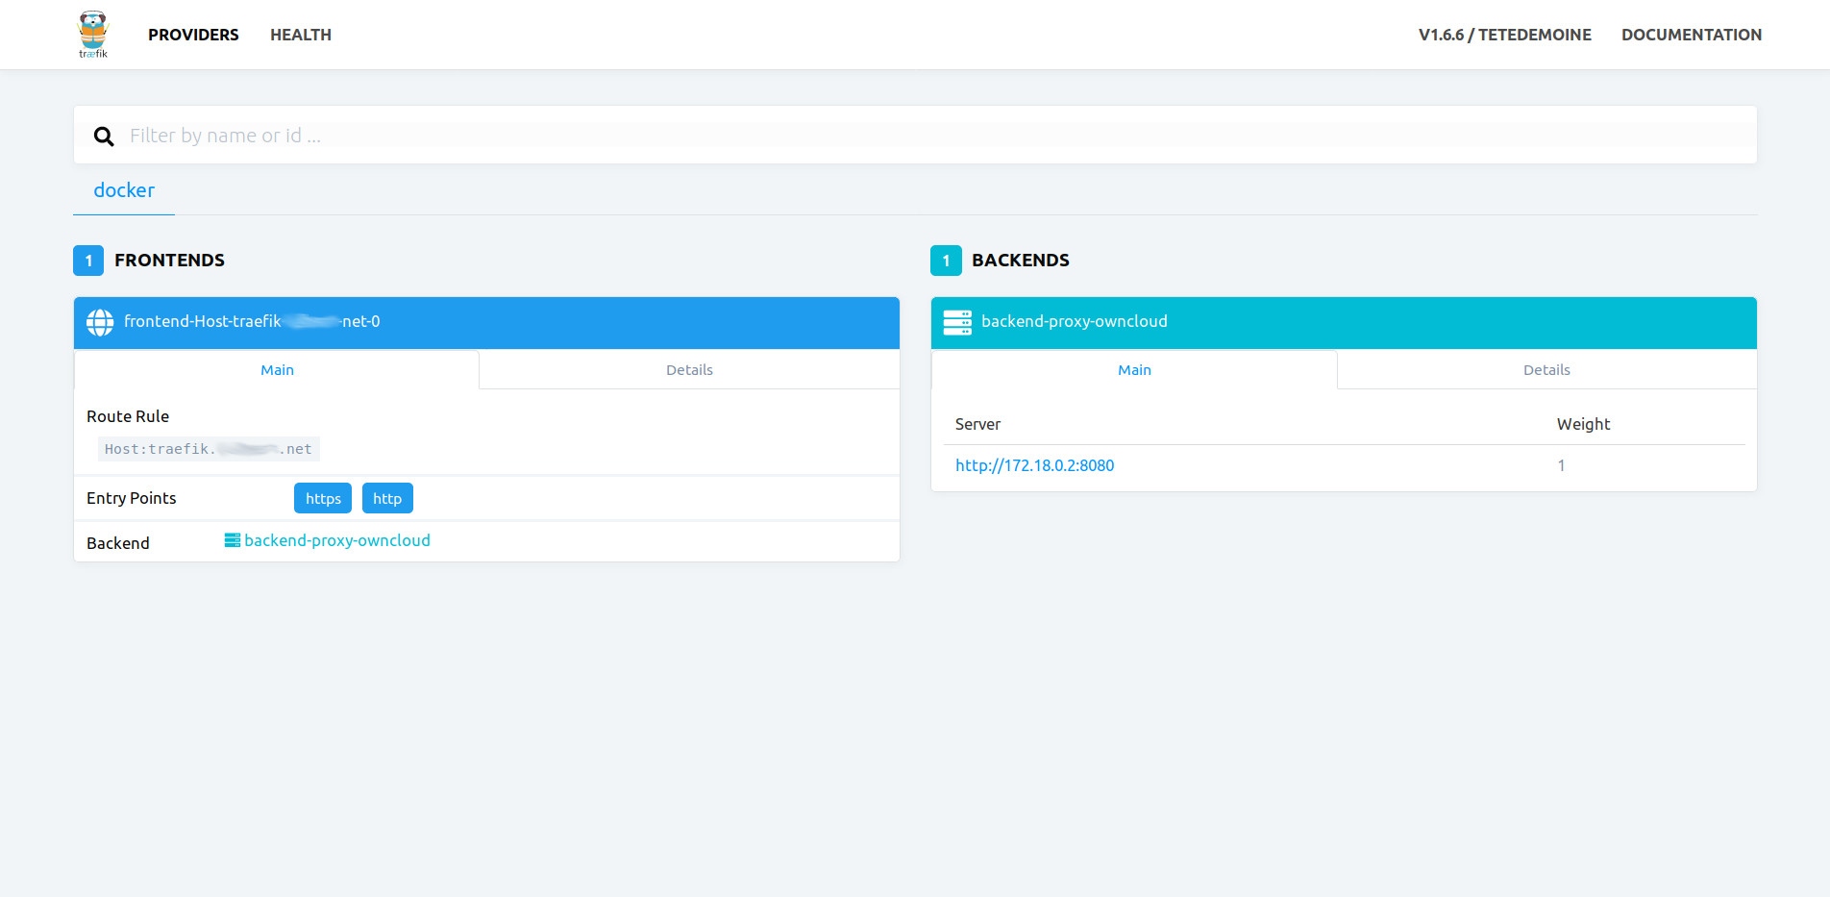Click the FRONTENDS section heading
Image resolution: width=1830 pixels, height=897 pixels.
coord(169,261)
